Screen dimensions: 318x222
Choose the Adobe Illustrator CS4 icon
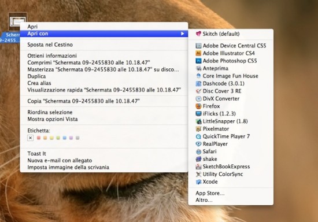[198, 53]
